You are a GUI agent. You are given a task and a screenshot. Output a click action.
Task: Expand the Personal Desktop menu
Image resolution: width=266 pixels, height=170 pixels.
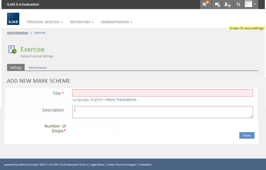click(44, 22)
